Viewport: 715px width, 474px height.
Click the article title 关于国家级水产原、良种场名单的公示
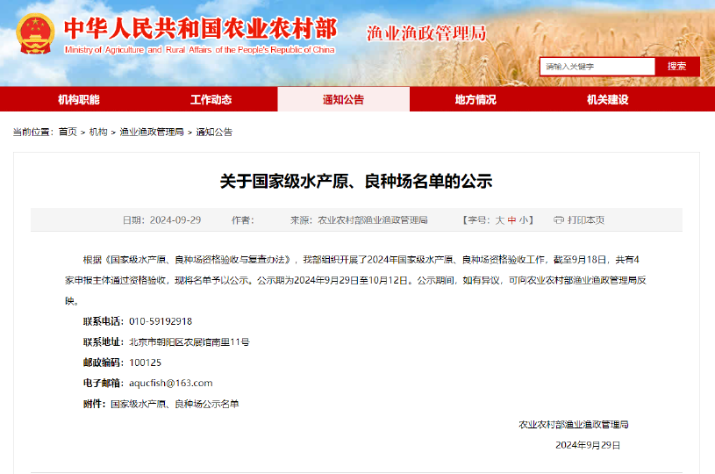point(356,182)
